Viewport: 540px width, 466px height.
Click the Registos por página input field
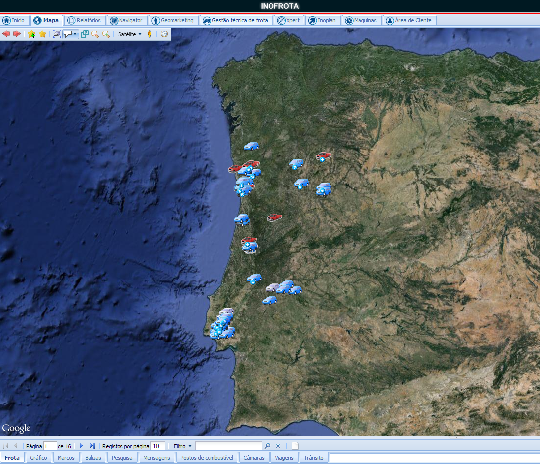158,446
